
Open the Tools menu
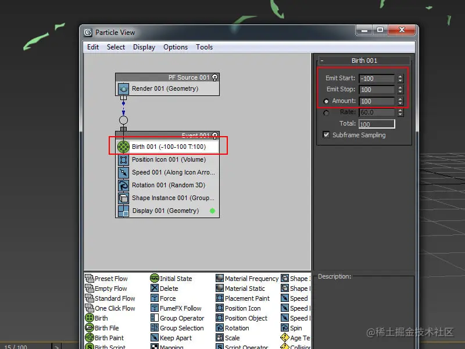[205, 47]
